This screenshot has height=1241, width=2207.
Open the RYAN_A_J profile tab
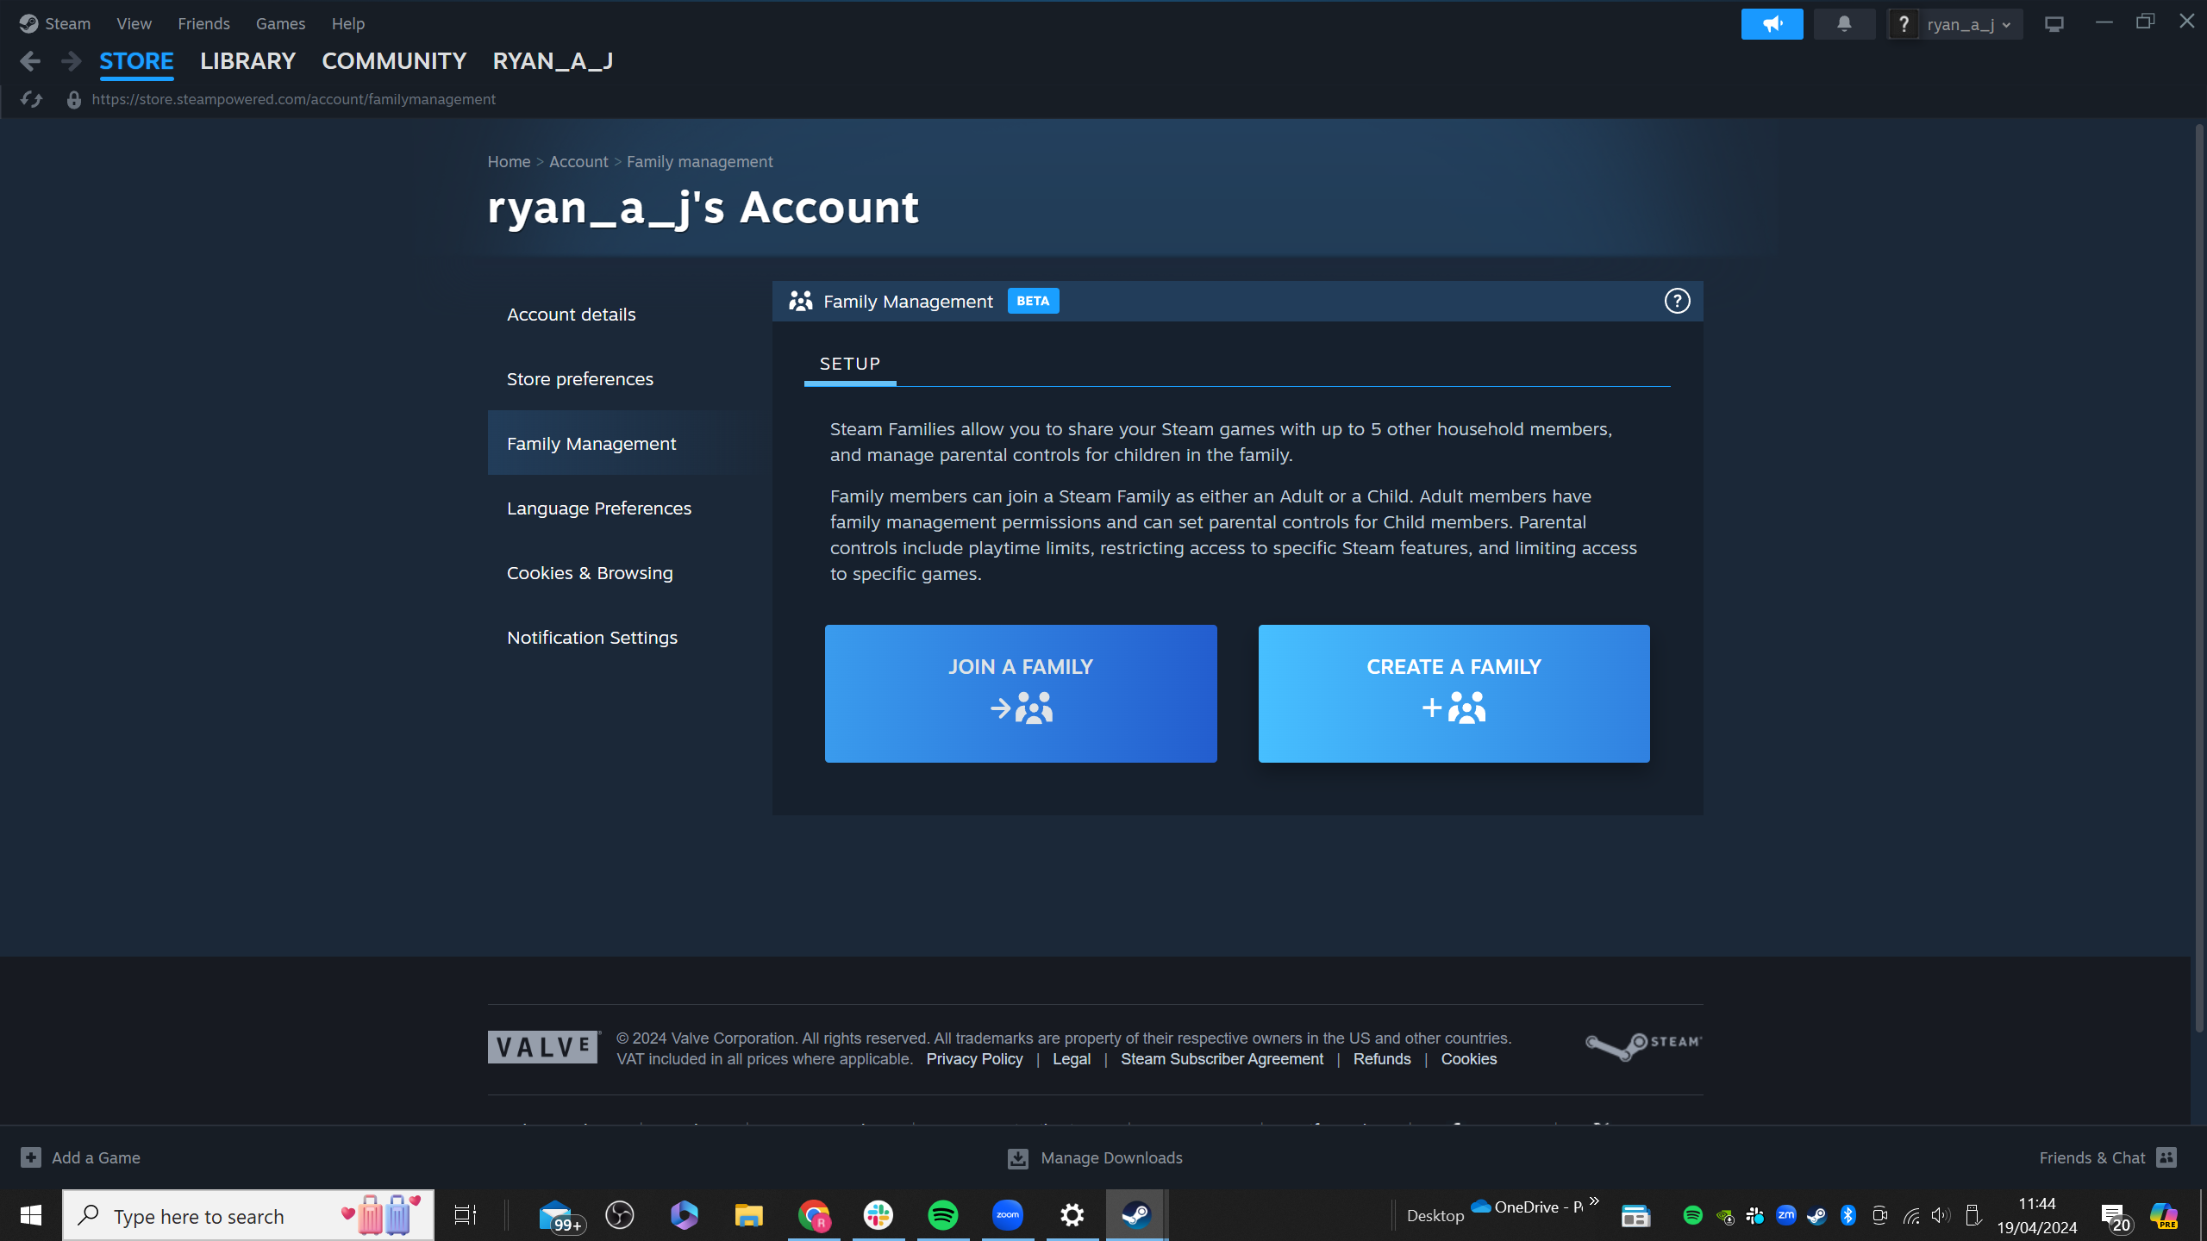[x=553, y=61]
